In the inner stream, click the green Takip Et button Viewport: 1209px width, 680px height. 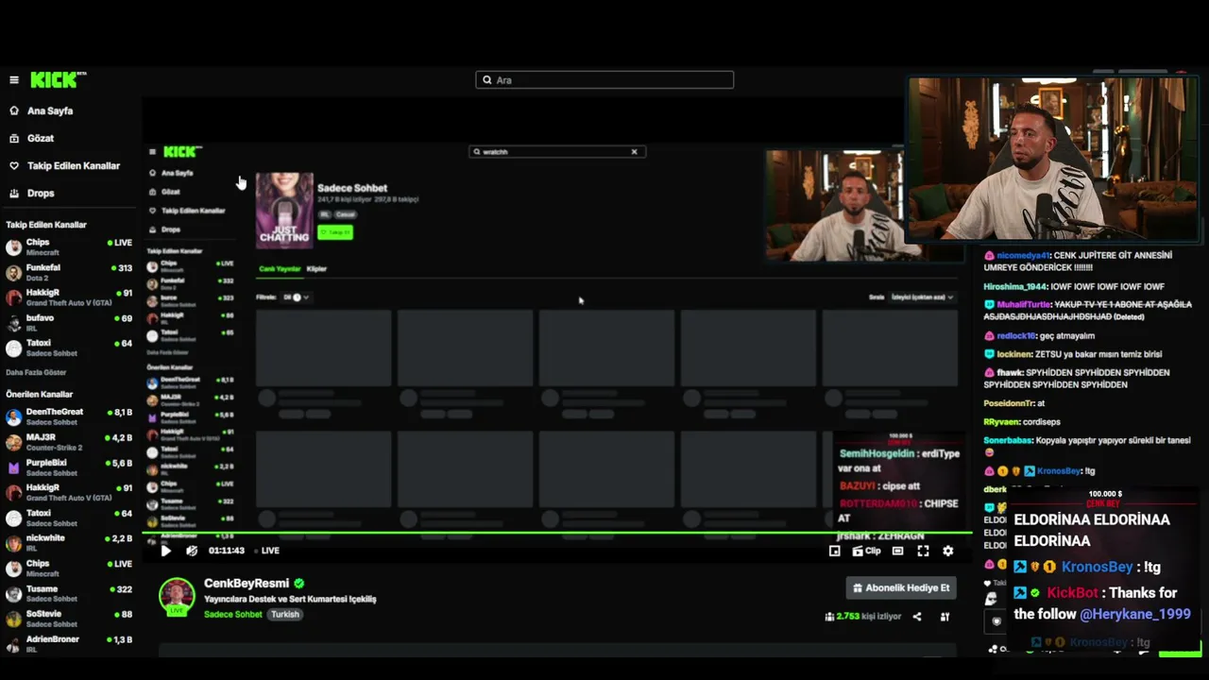pyautogui.click(x=335, y=231)
